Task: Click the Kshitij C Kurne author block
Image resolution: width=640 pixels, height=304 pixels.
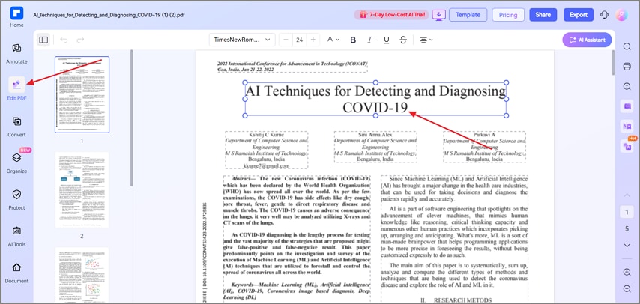Action: [266, 150]
